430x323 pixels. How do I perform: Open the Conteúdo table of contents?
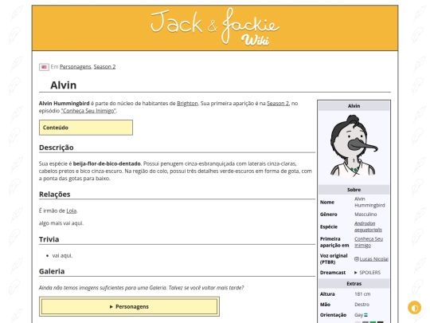point(86,128)
